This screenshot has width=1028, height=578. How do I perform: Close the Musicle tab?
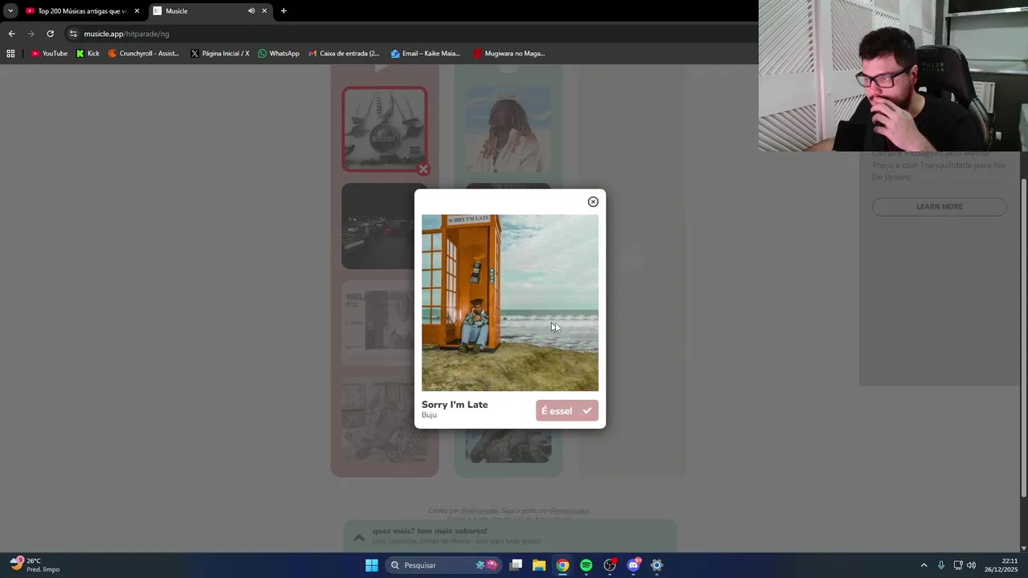(264, 11)
